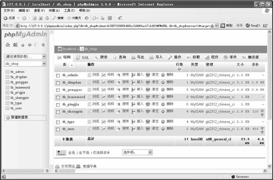Click the browser Back arrow icon
Image resolution: width=273 pixels, height=180 pixels.
(5, 18)
